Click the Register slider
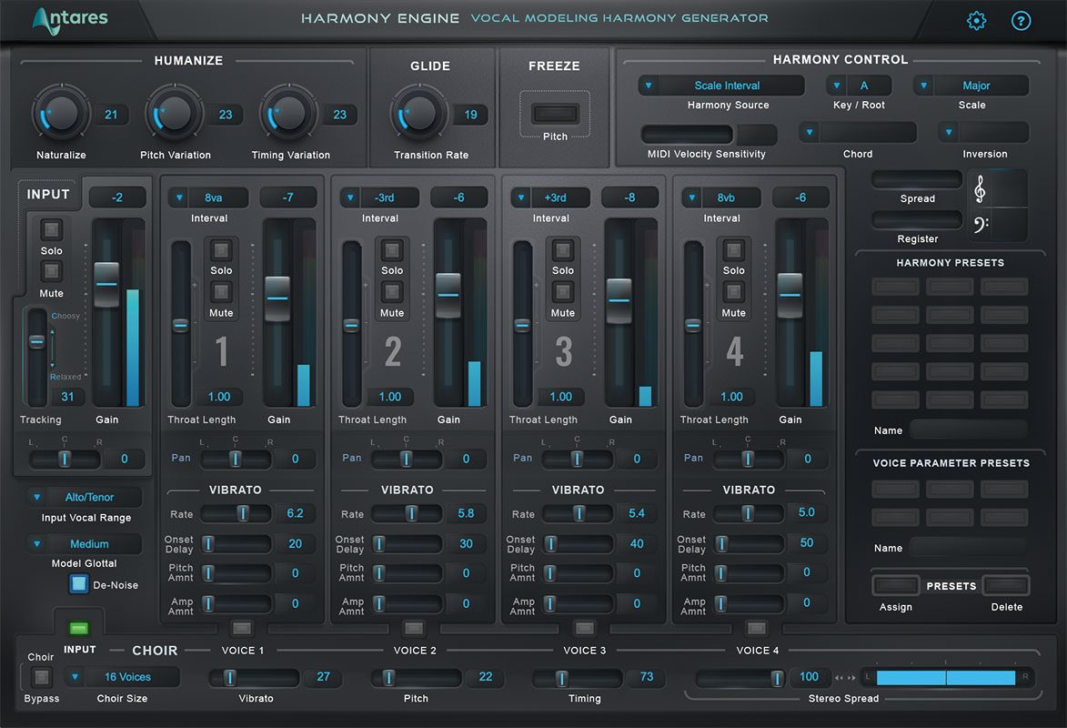The height and width of the screenshot is (728, 1067). (917, 220)
